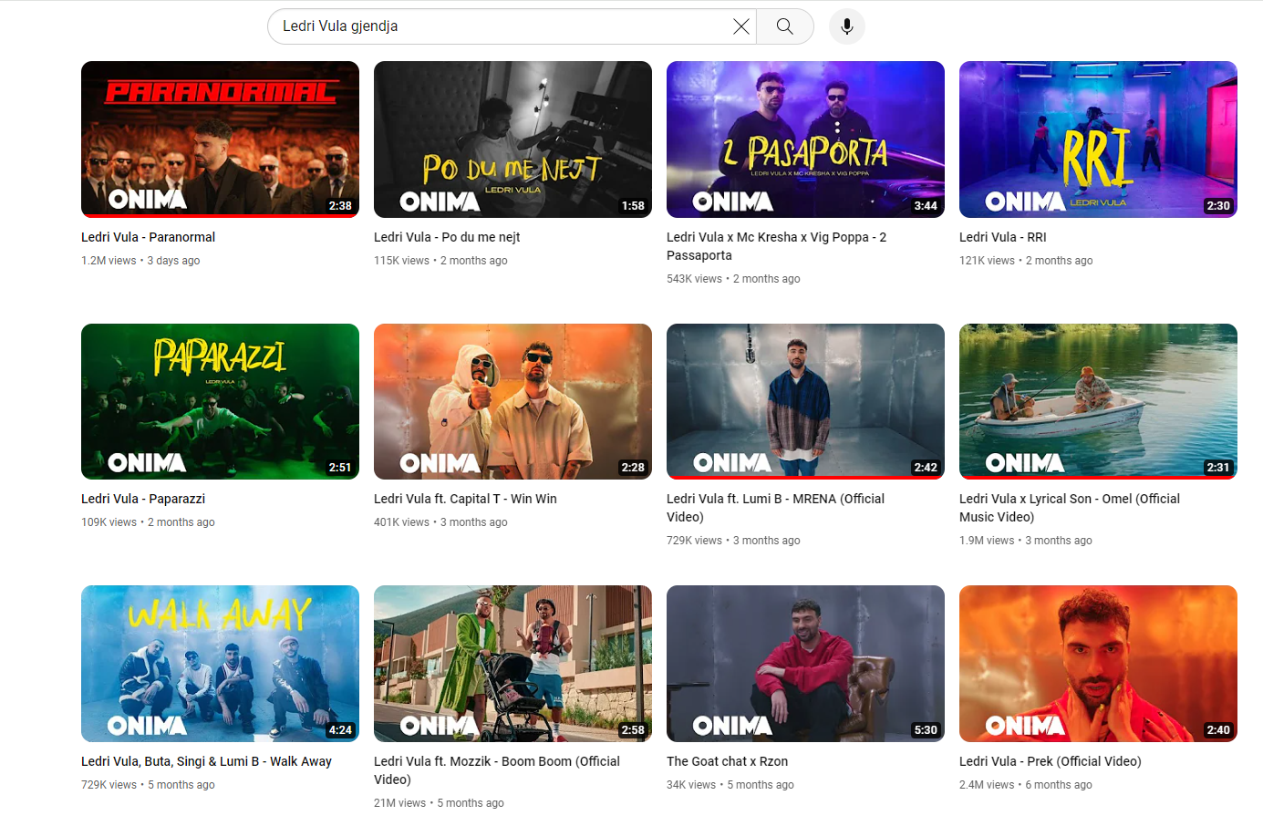1263x826 pixels.
Task: Open the Paranormal video thumbnail
Action: coord(220,139)
